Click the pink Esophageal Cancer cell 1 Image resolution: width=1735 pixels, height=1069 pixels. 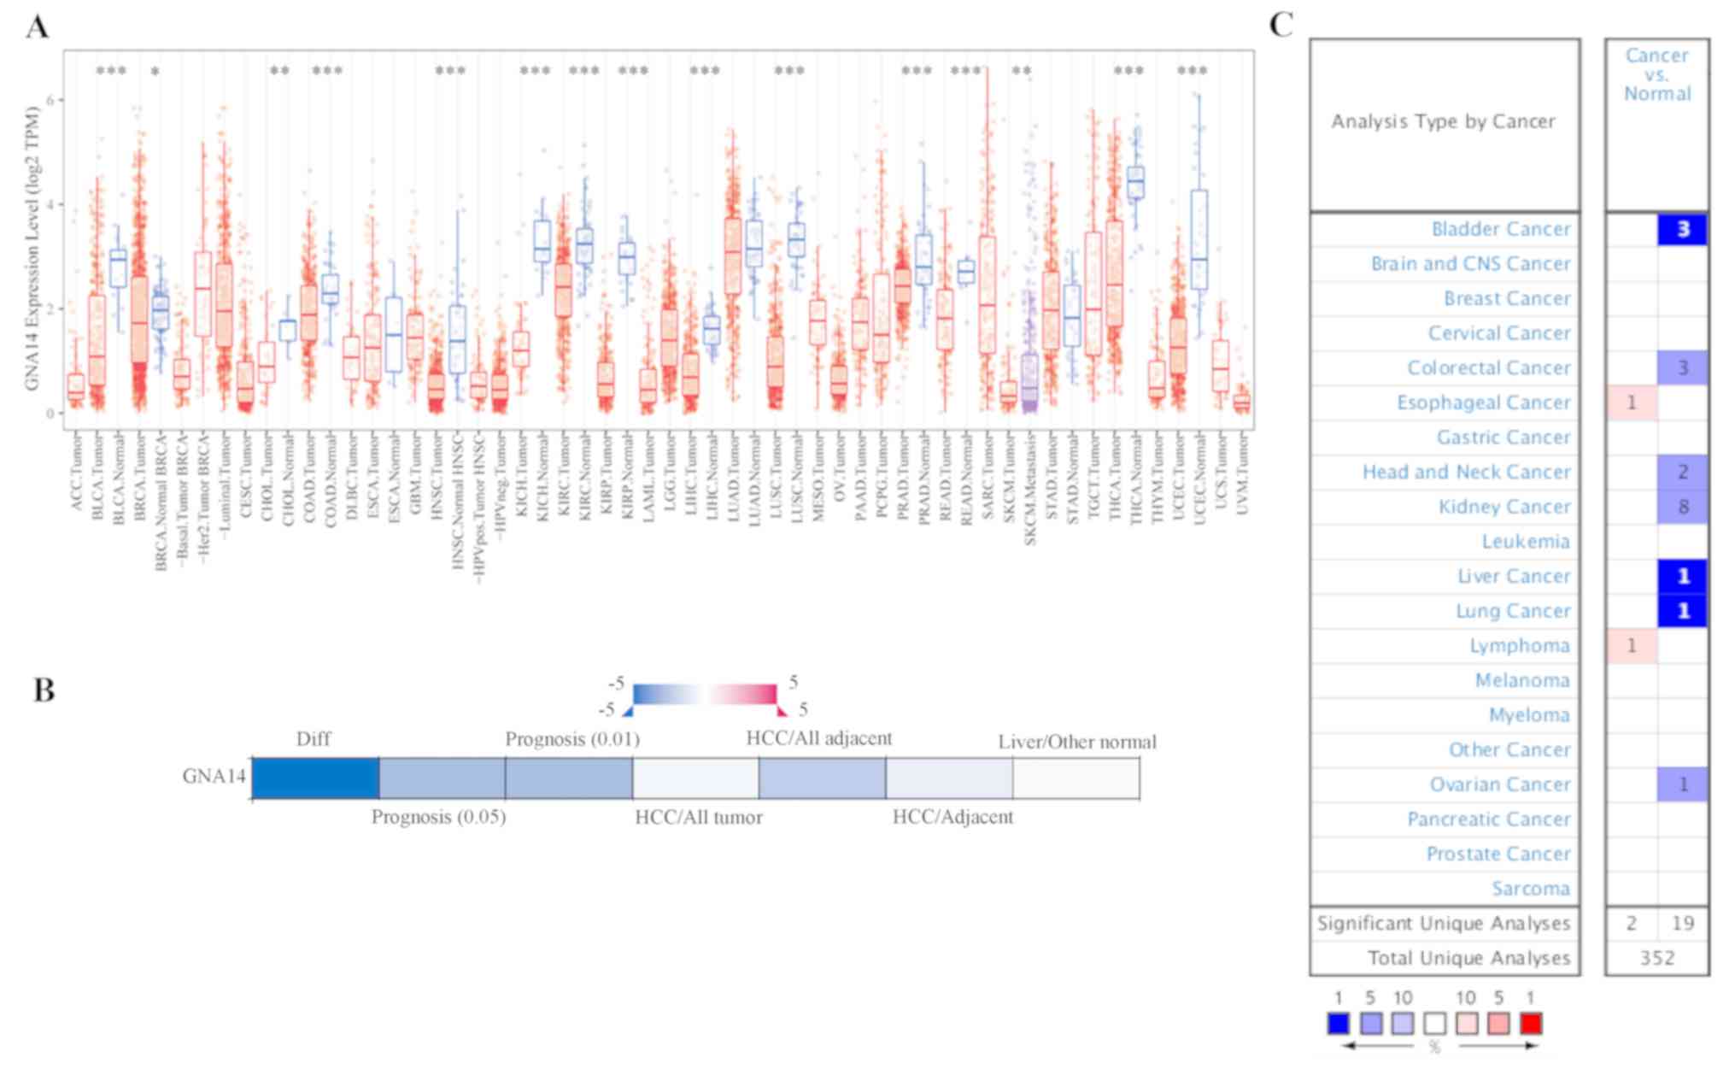click(1632, 402)
